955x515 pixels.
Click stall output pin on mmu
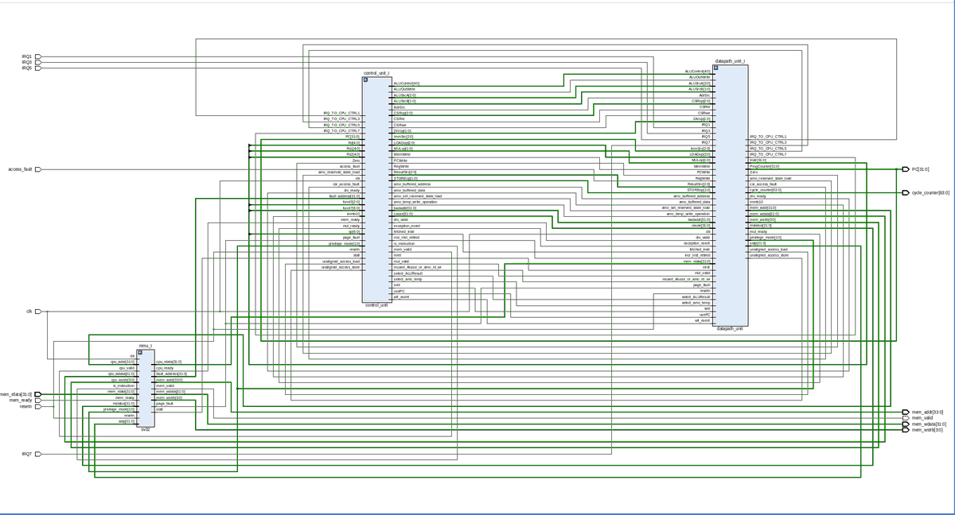[x=159, y=409]
